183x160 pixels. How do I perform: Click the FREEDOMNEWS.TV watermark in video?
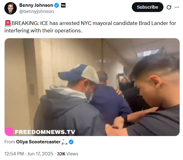pos(45,132)
